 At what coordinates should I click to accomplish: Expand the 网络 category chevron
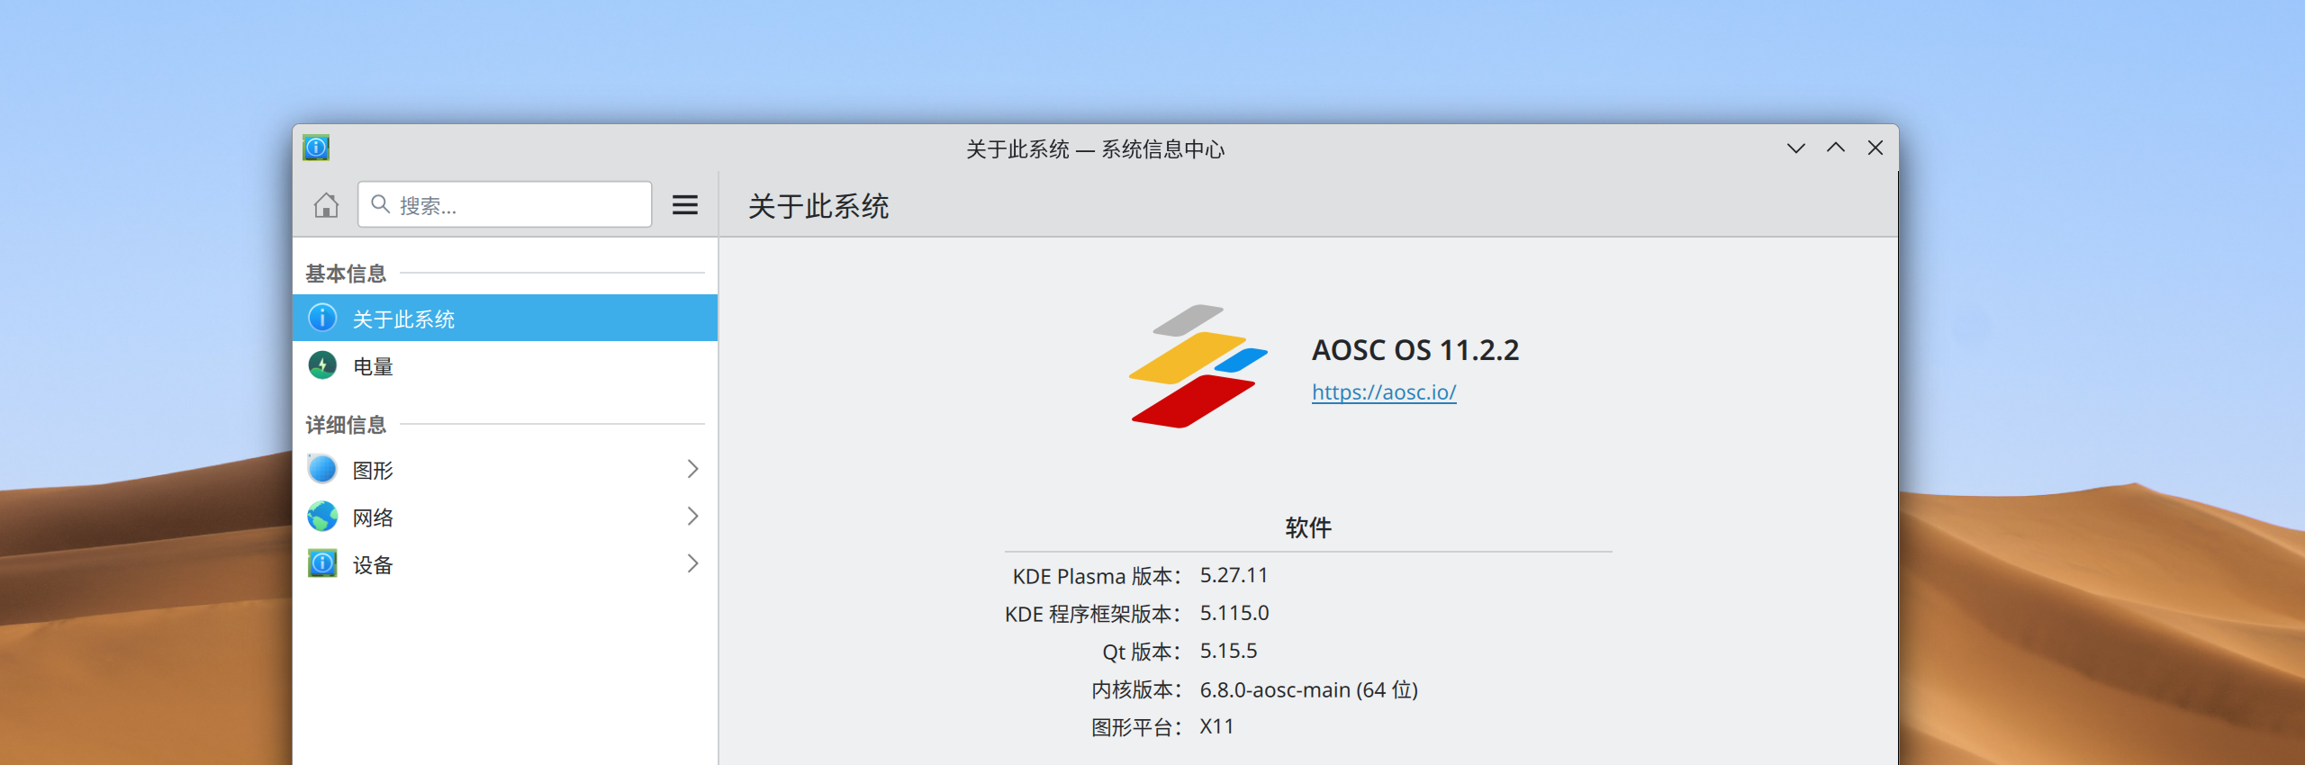click(x=692, y=517)
